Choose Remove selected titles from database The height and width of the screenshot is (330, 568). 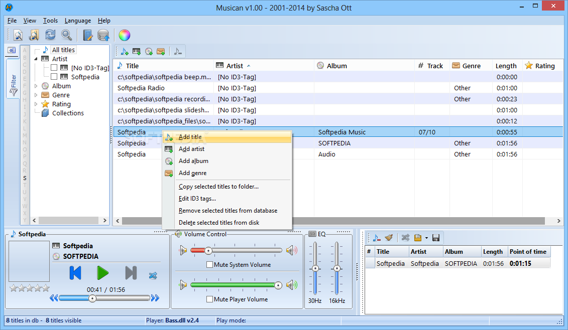pyautogui.click(x=227, y=211)
